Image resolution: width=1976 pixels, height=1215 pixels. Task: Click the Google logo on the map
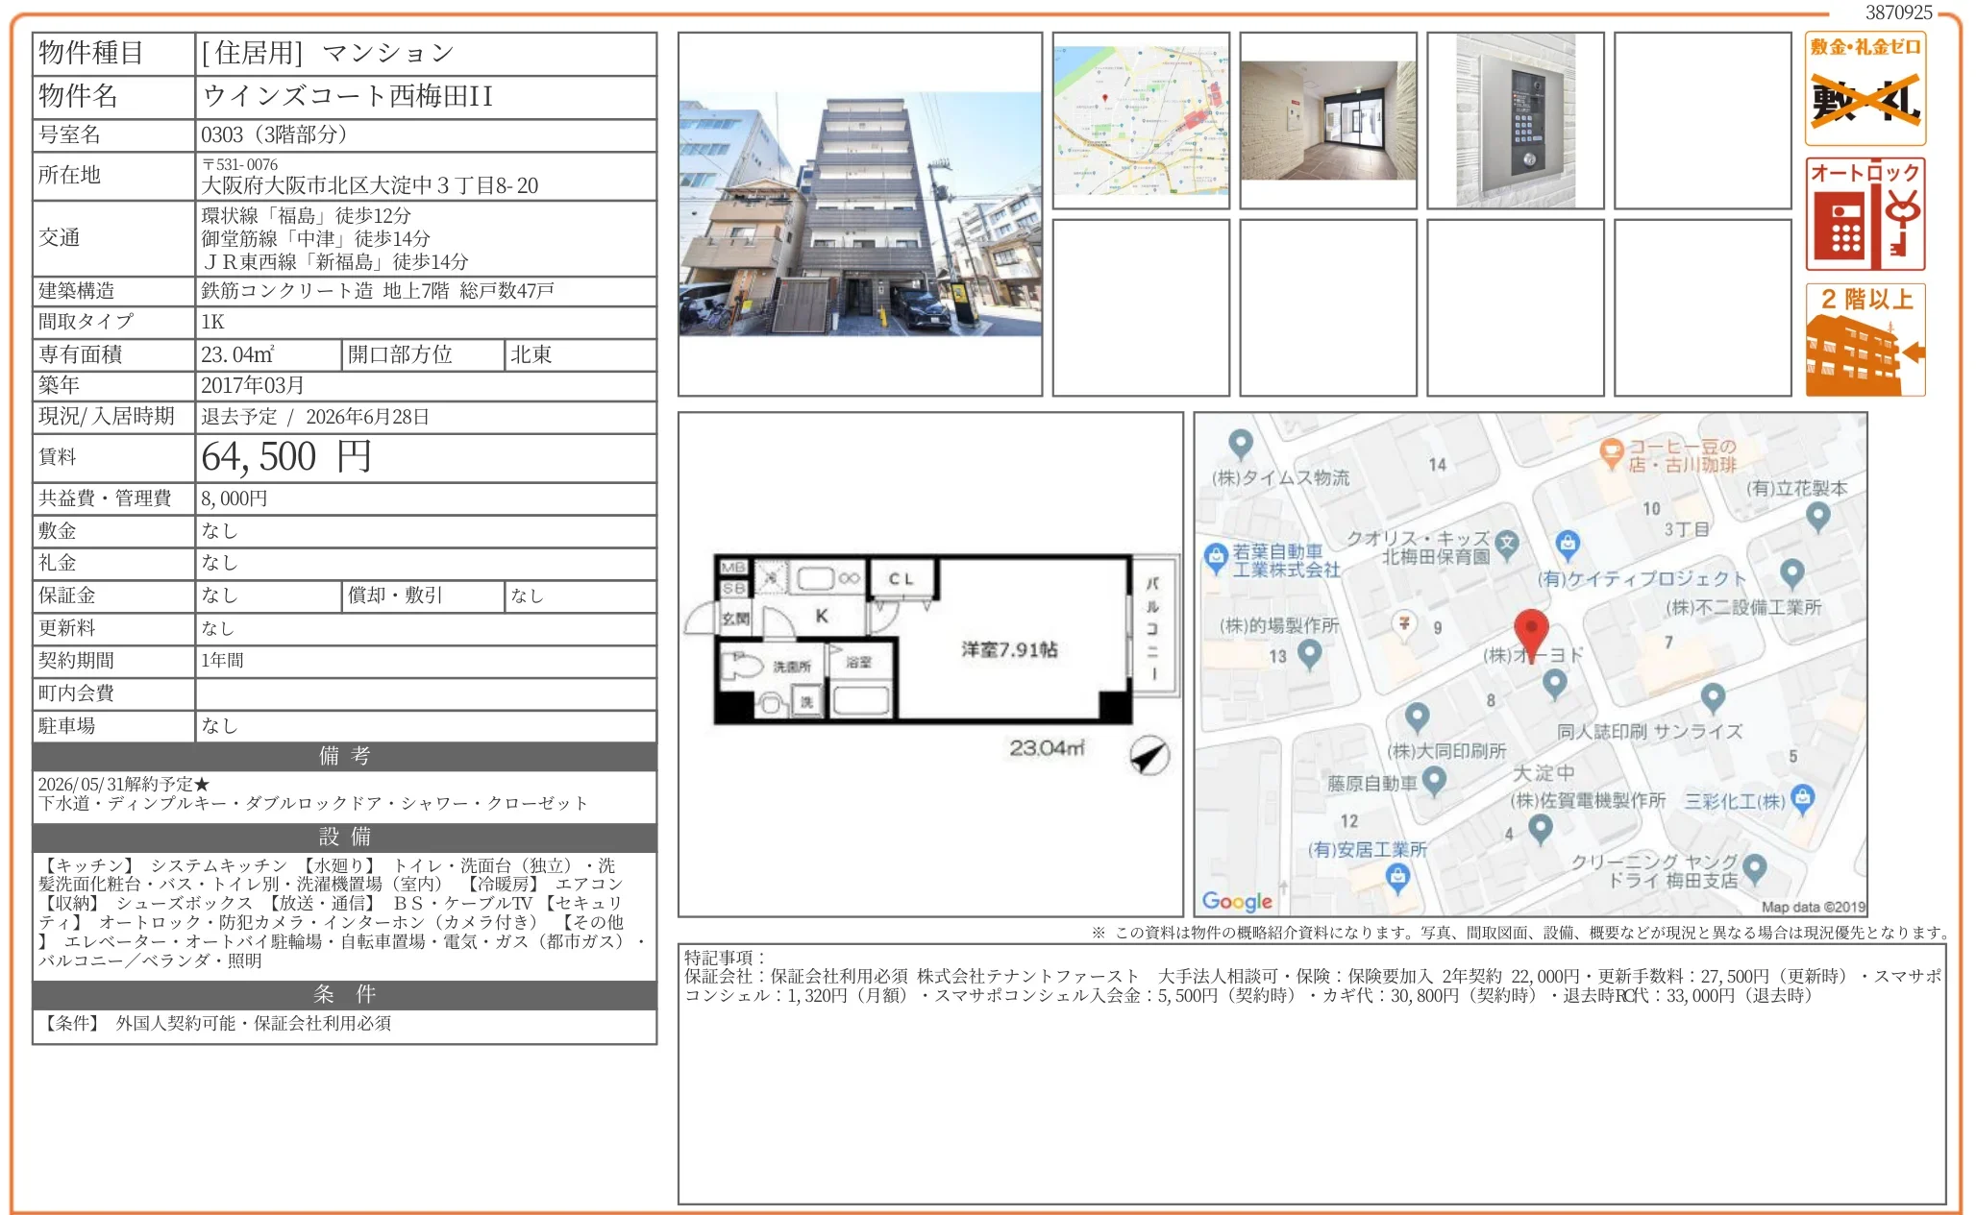(1236, 901)
